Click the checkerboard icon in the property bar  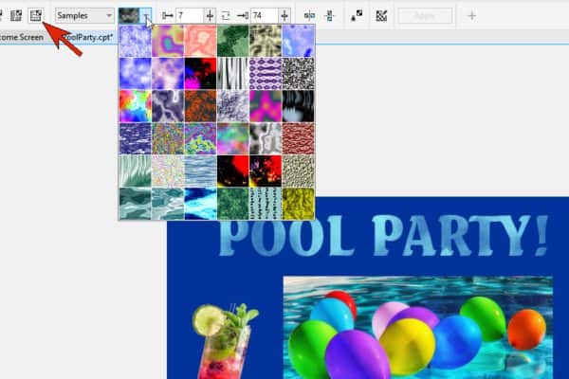click(381, 16)
